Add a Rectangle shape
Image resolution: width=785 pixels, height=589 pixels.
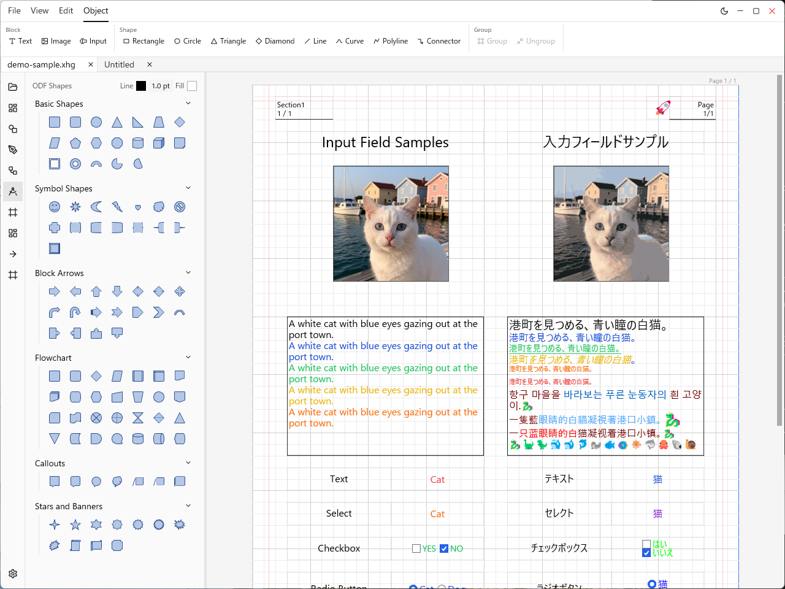click(x=144, y=41)
